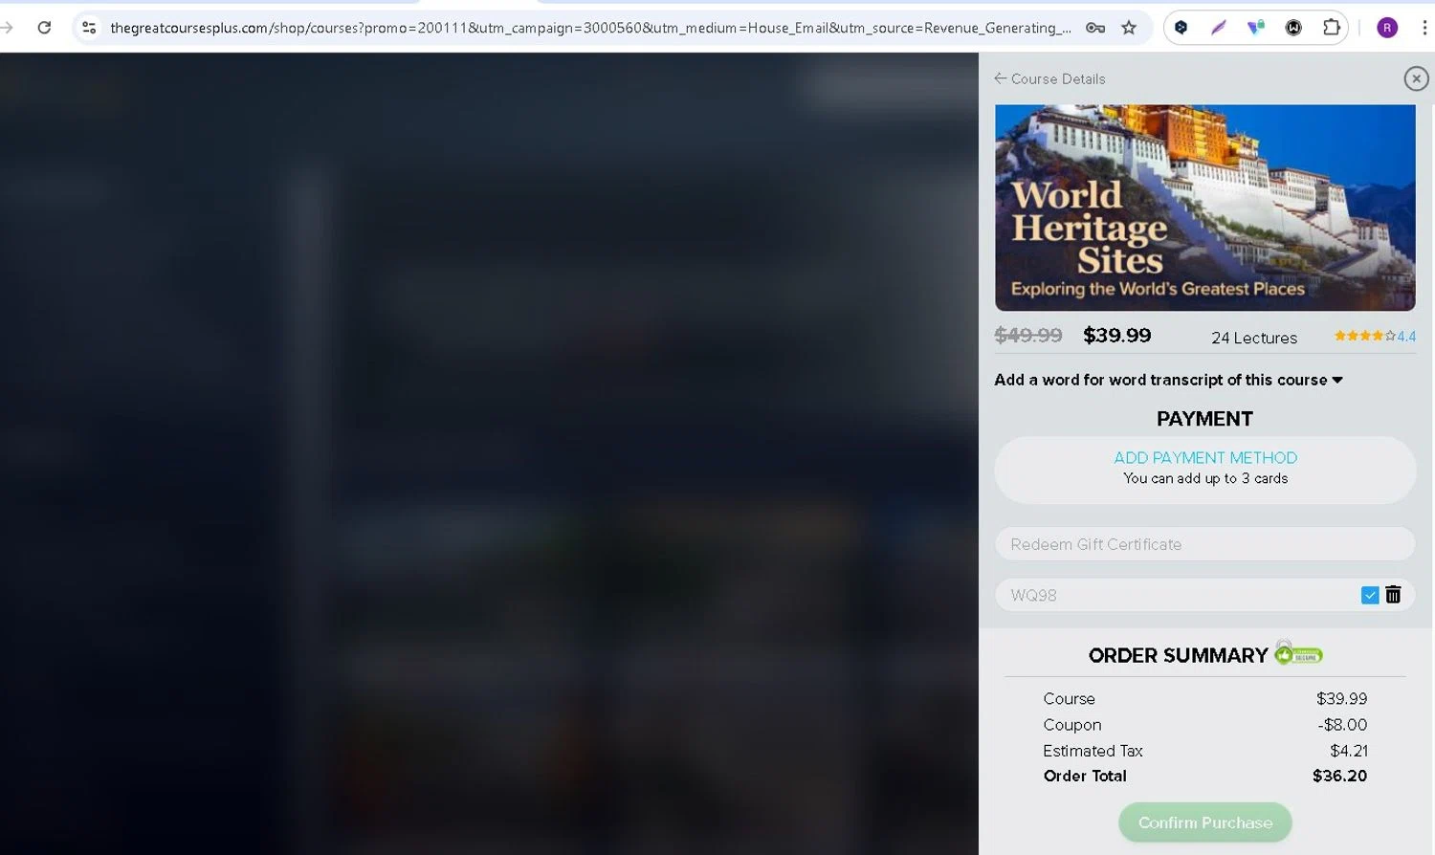Open the browser three-dot menu
The width and height of the screenshot is (1435, 855).
(x=1424, y=28)
